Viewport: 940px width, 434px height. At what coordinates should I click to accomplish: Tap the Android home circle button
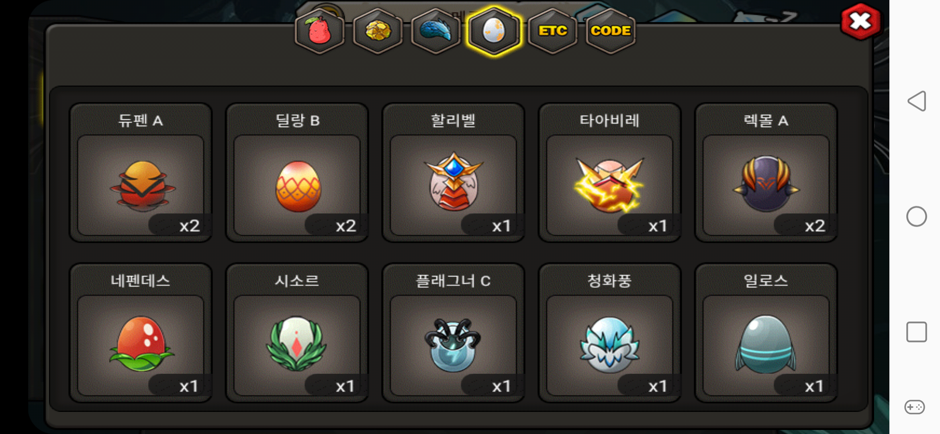[x=917, y=217]
